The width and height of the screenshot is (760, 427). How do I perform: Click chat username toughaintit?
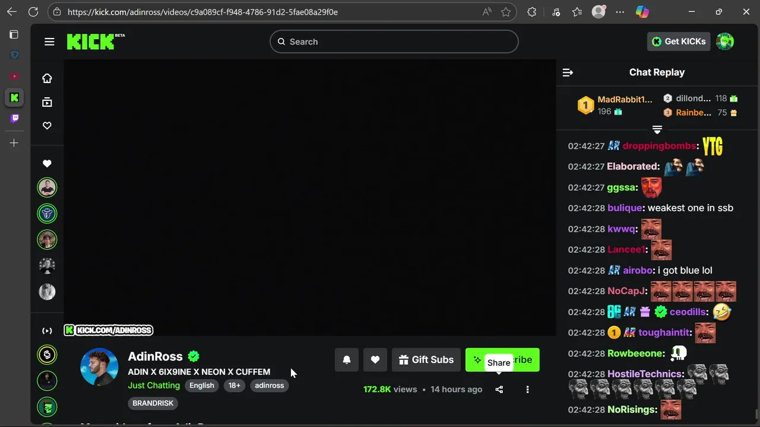click(x=664, y=333)
